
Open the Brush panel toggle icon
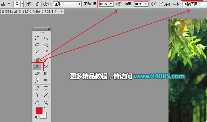29,4
